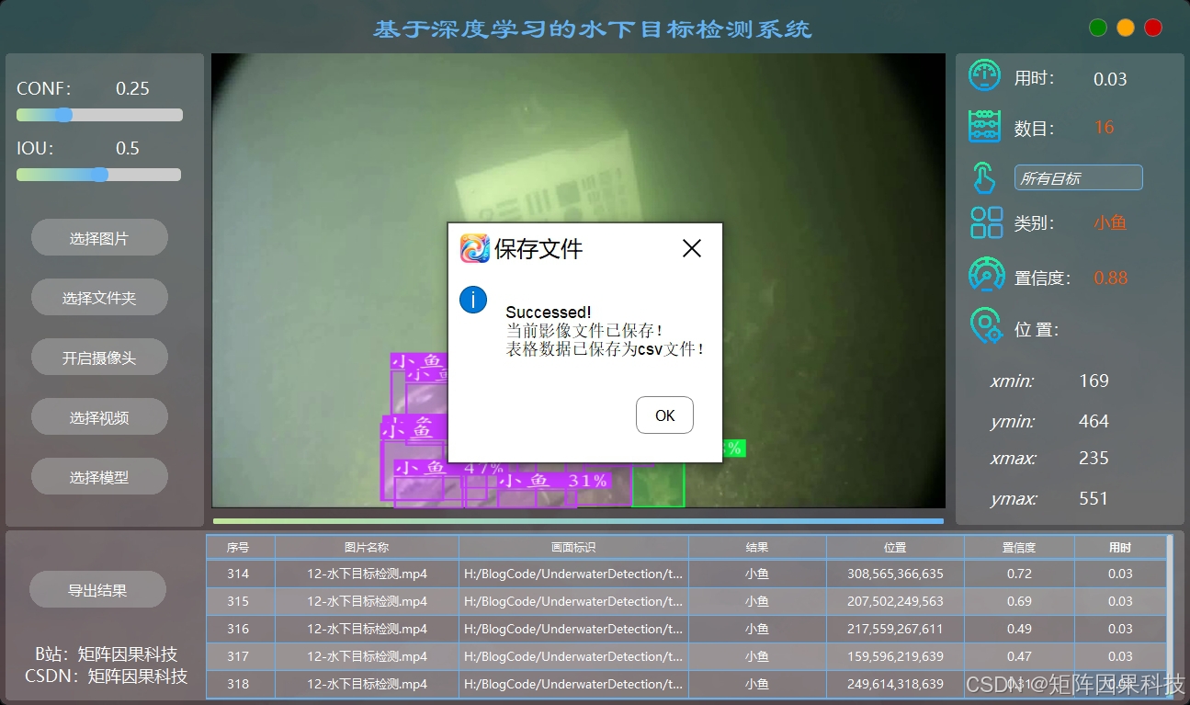Click the gauge icon beside 置信度
The height and width of the screenshot is (705, 1190).
[986, 275]
